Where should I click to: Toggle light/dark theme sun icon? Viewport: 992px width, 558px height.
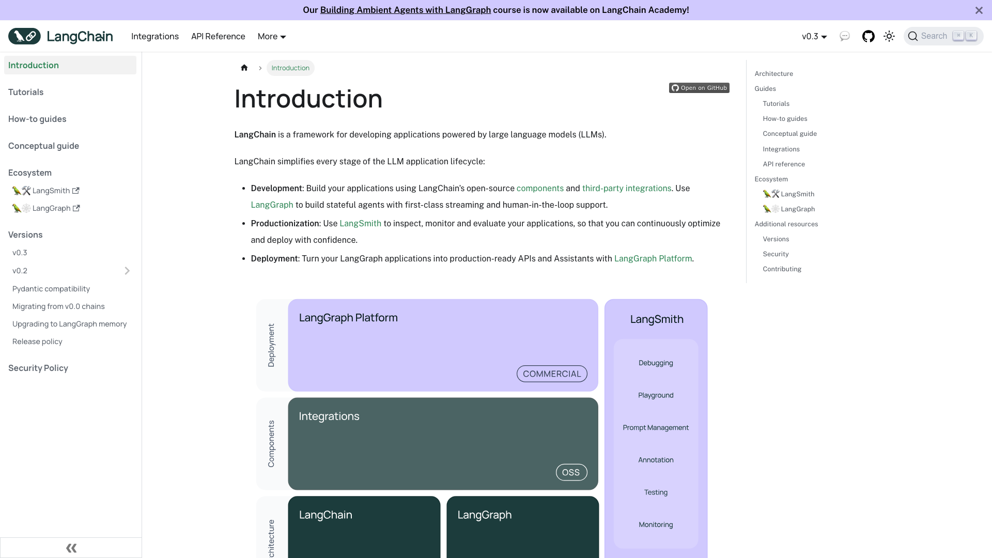(889, 36)
